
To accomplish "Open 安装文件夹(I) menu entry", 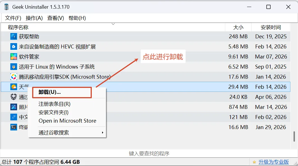I will [54, 112].
